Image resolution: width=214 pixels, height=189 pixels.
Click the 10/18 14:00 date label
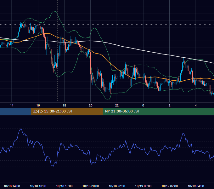pos(12,186)
